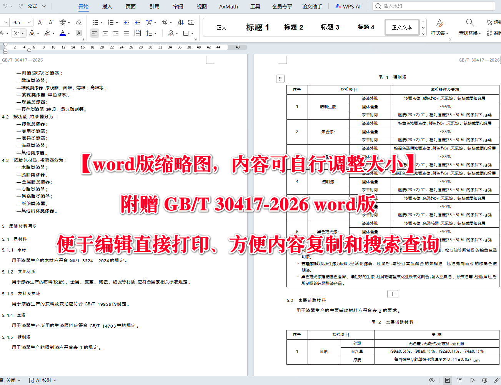Open the font size 9.5 dropdown

click(29, 22)
